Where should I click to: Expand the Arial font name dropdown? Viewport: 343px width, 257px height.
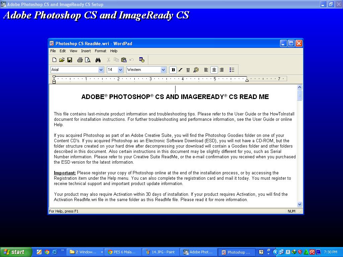click(x=101, y=70)
